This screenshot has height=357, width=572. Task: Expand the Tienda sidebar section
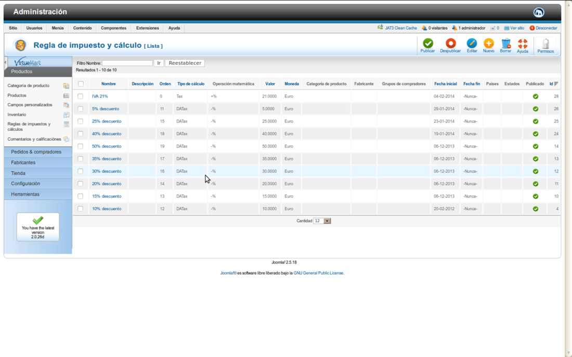pyautogui.click(x=38, y=173)
